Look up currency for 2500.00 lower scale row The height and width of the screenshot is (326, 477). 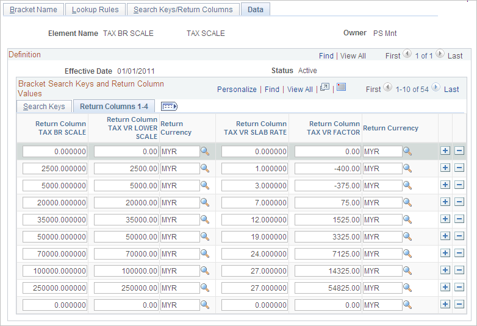(205, 168)
